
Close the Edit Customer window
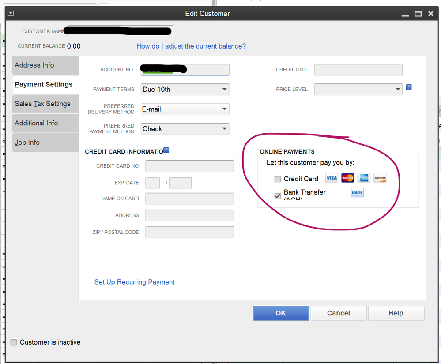(x=430, y=14)
